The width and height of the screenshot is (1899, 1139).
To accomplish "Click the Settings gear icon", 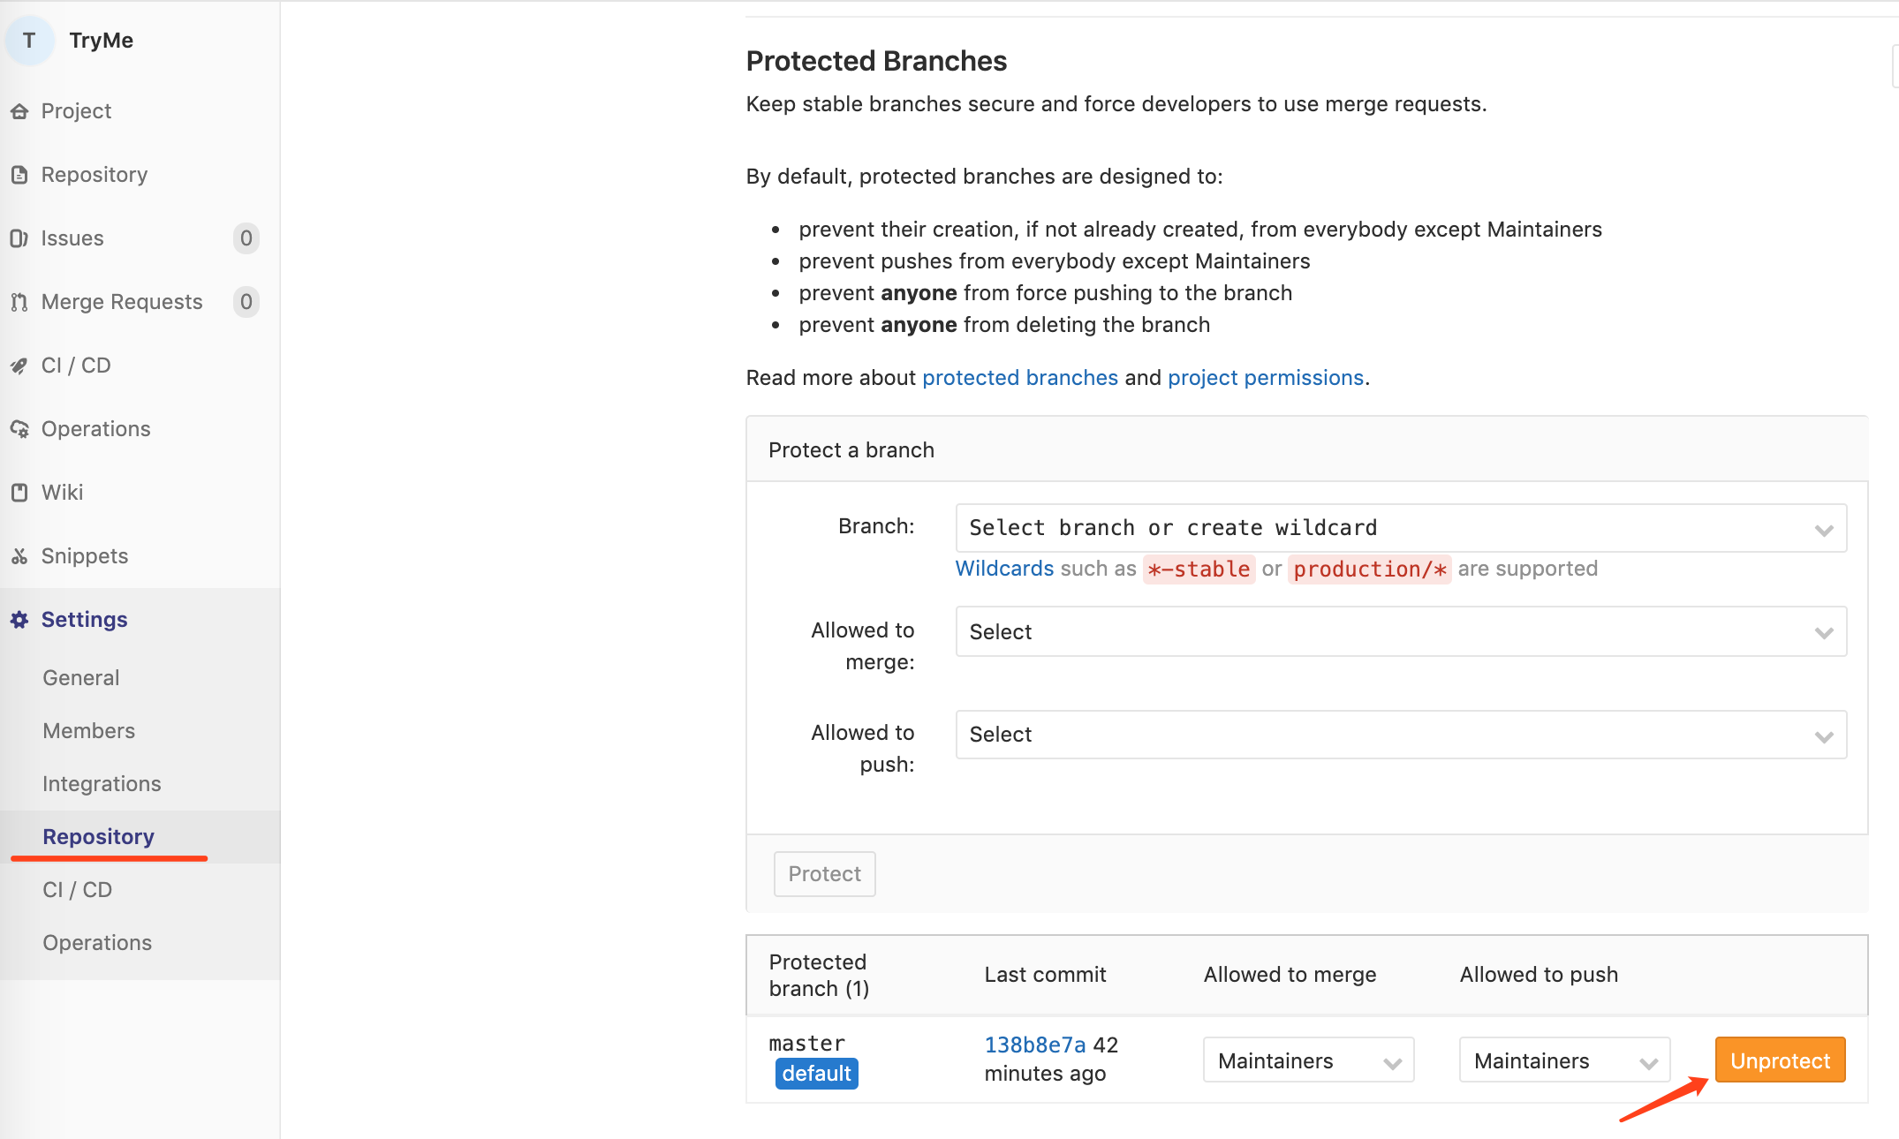I will [x=20, y=619].
